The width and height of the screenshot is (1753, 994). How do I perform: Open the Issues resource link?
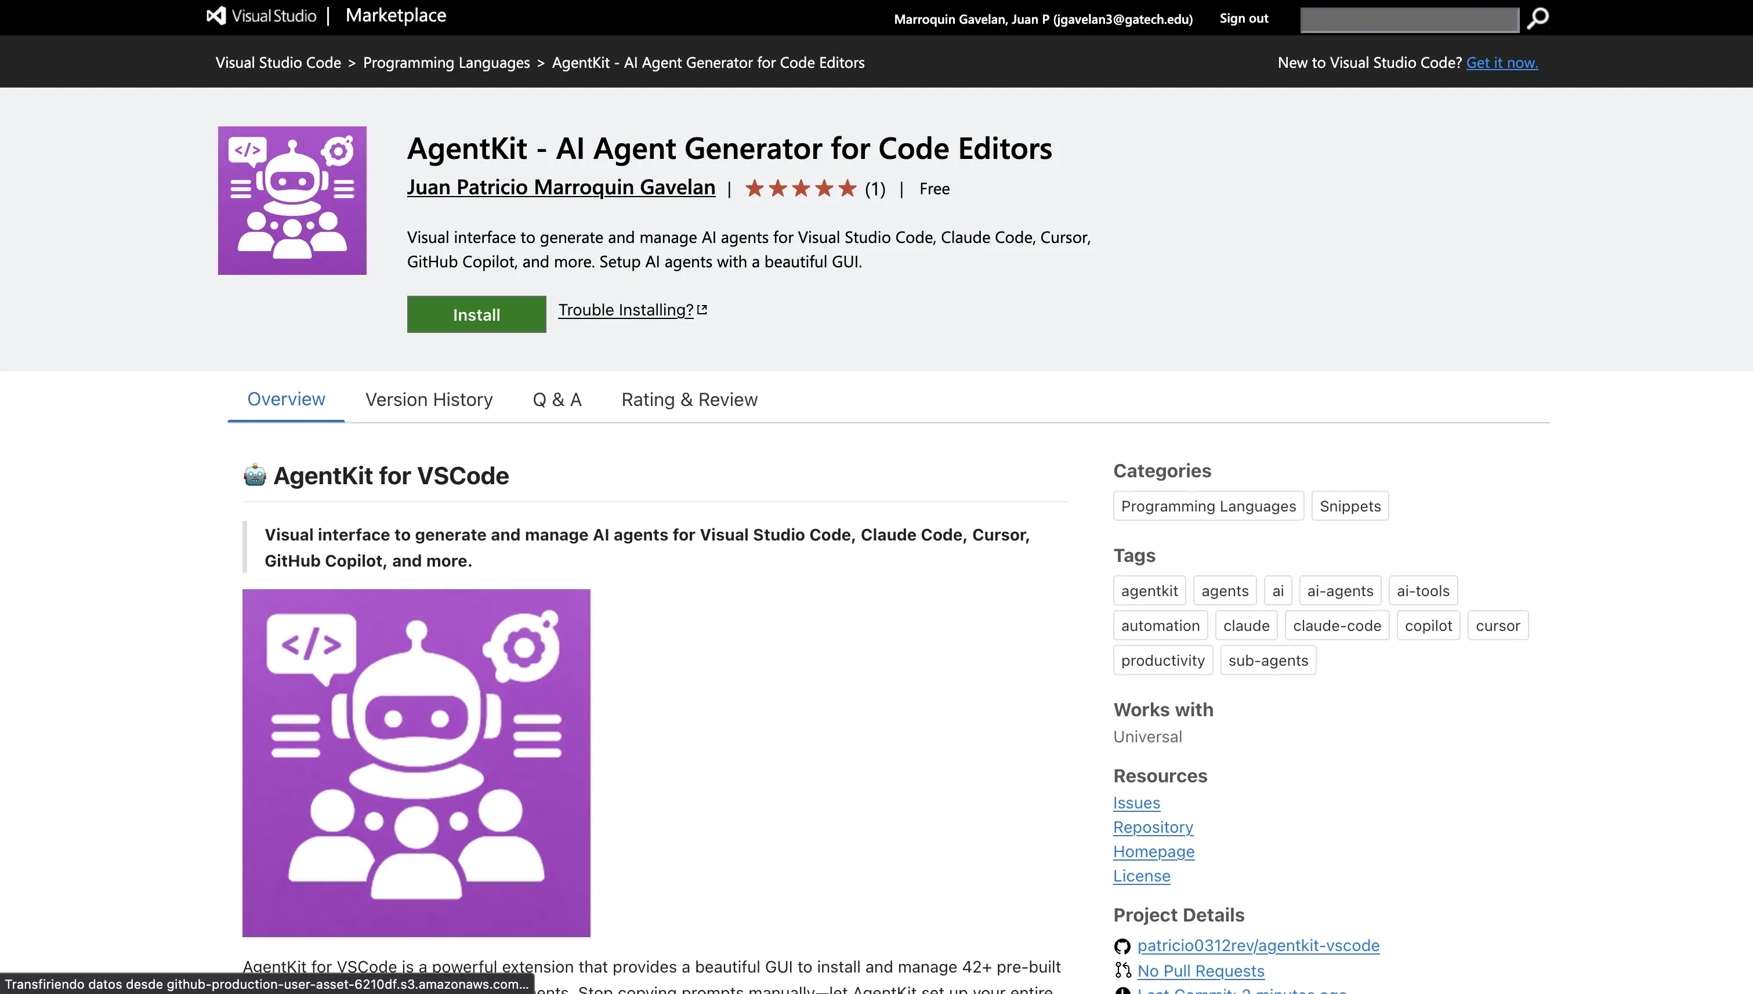tap(1136, 803)
